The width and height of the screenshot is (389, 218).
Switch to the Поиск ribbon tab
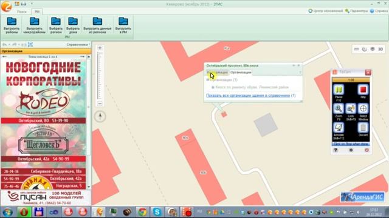click(x=22, y=12)
